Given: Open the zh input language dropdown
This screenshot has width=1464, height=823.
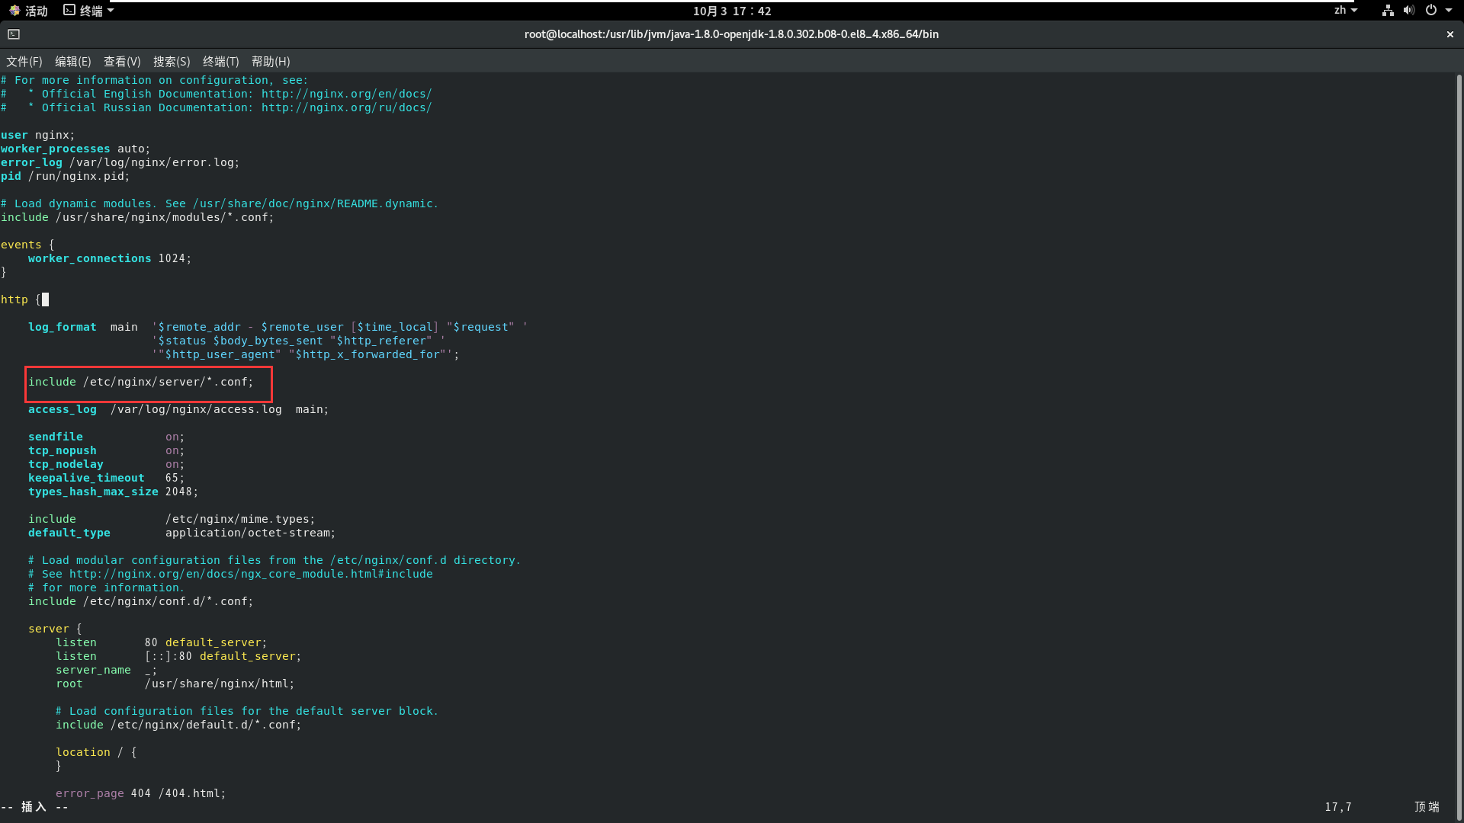Looking at the screenshot, I should 1345,11.
